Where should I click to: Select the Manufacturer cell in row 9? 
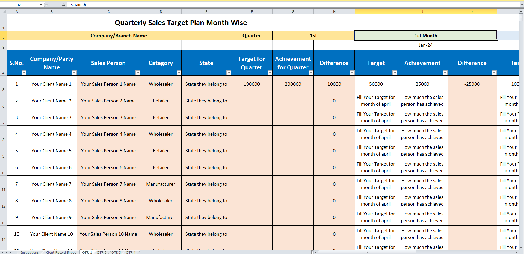click(161, 217)
